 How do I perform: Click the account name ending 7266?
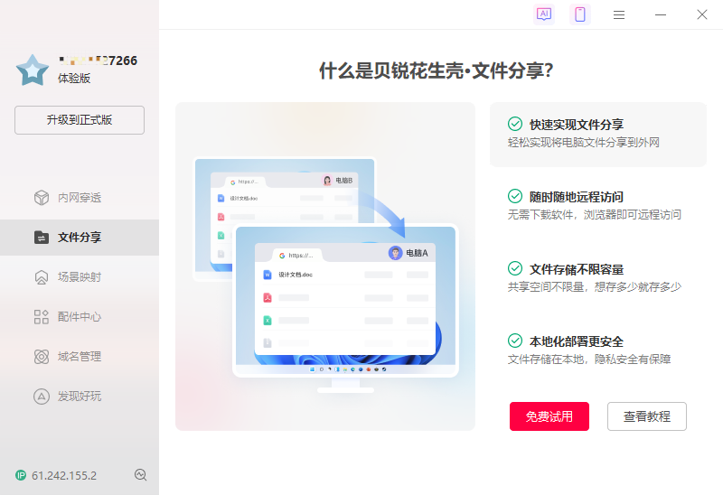point(99,61)
